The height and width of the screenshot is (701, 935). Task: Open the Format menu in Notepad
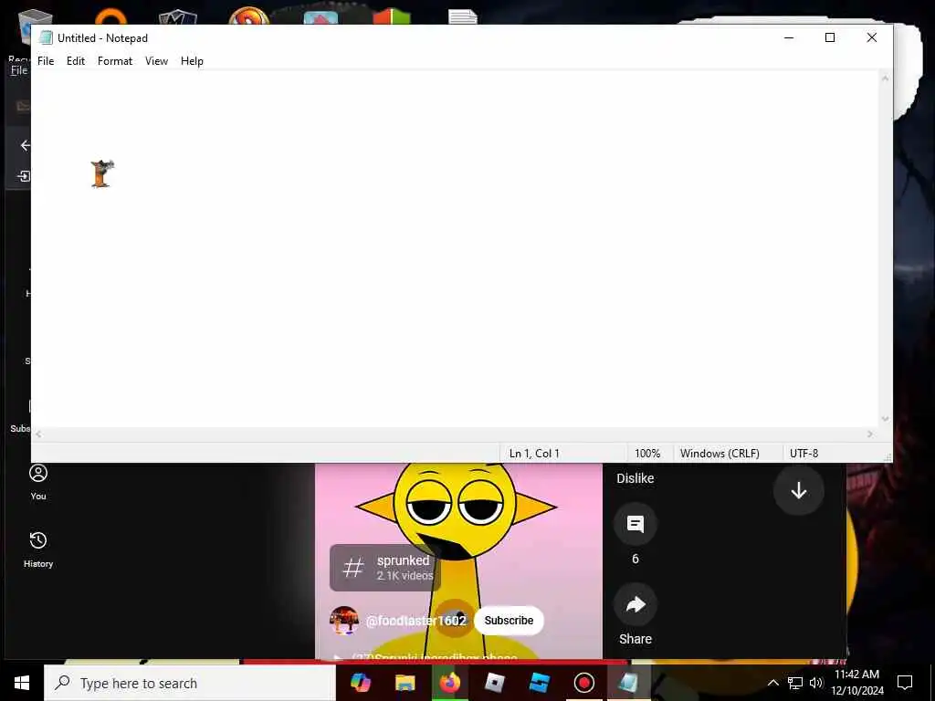click(114, 61)
